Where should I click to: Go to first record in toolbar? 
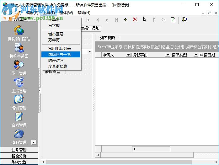point(88,20)
